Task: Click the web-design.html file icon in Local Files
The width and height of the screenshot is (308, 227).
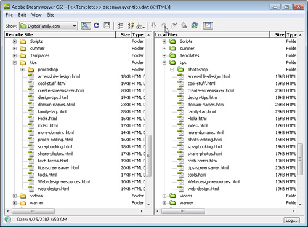Action: click(180, 189)
